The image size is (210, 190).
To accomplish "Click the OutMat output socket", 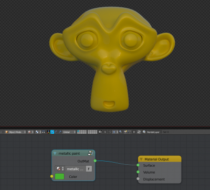I will pyautogui.click(x=95, y=161).
